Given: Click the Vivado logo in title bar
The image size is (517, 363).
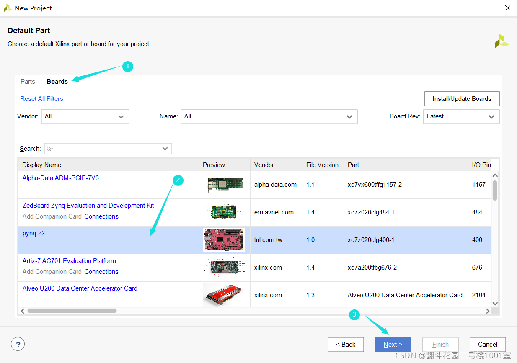Looking at the screenshot, I should click(x=8, y=8).
